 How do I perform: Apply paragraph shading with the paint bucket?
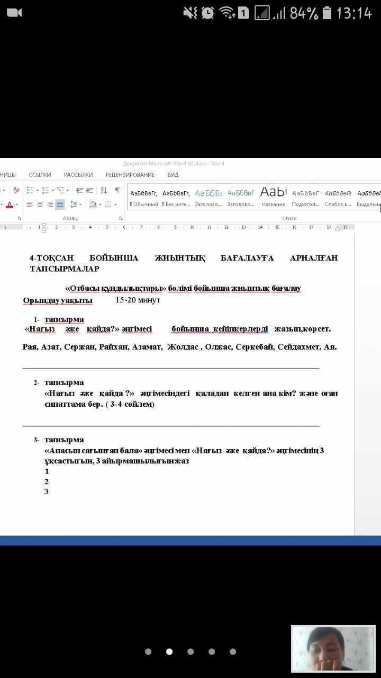(93, 204)
